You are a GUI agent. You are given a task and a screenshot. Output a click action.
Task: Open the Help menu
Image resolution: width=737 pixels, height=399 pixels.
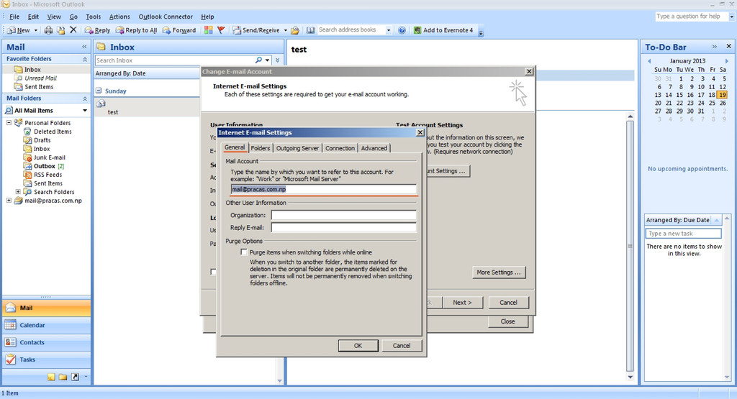[x=207, y=17]
